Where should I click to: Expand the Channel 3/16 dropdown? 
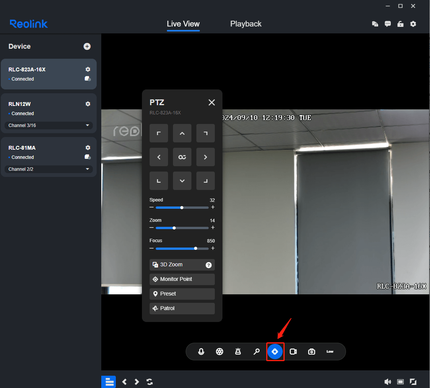(49, 125)
